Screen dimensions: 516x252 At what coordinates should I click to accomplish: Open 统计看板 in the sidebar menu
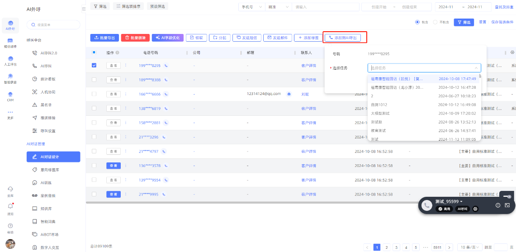48,79
